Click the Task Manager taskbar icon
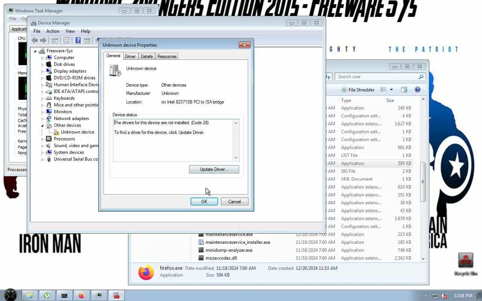 (x=99, y=295)
